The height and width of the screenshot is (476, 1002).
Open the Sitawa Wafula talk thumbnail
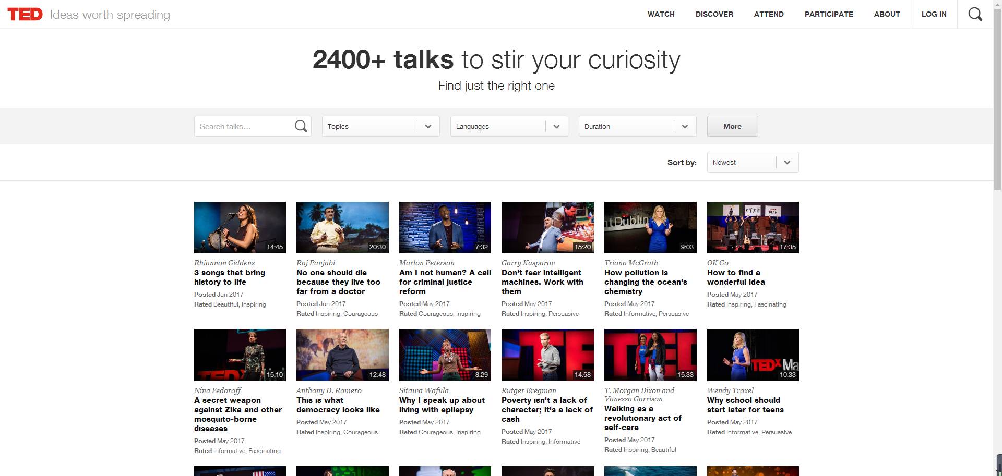coord(445,355)
